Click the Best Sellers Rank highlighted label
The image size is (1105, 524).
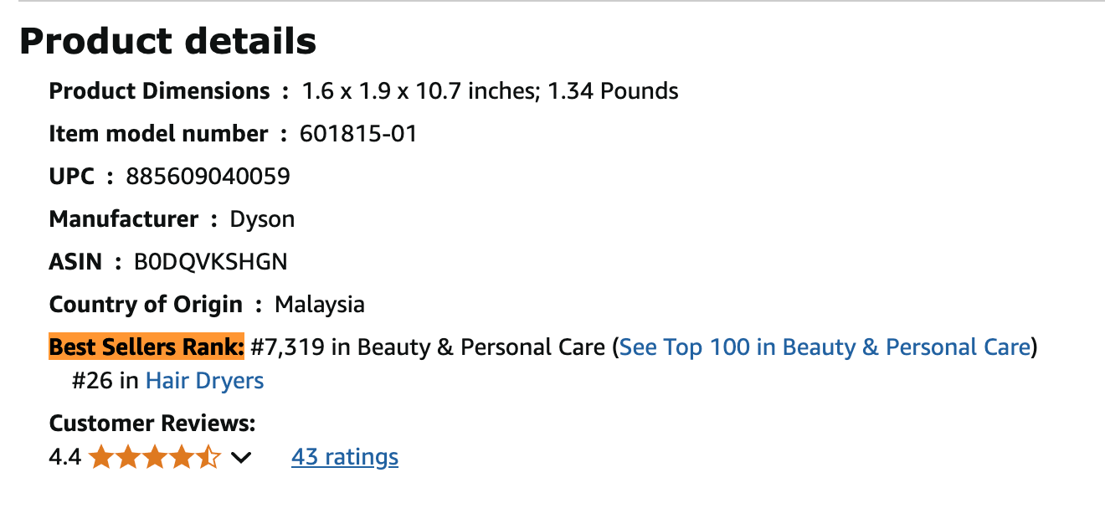coord(146,347)
